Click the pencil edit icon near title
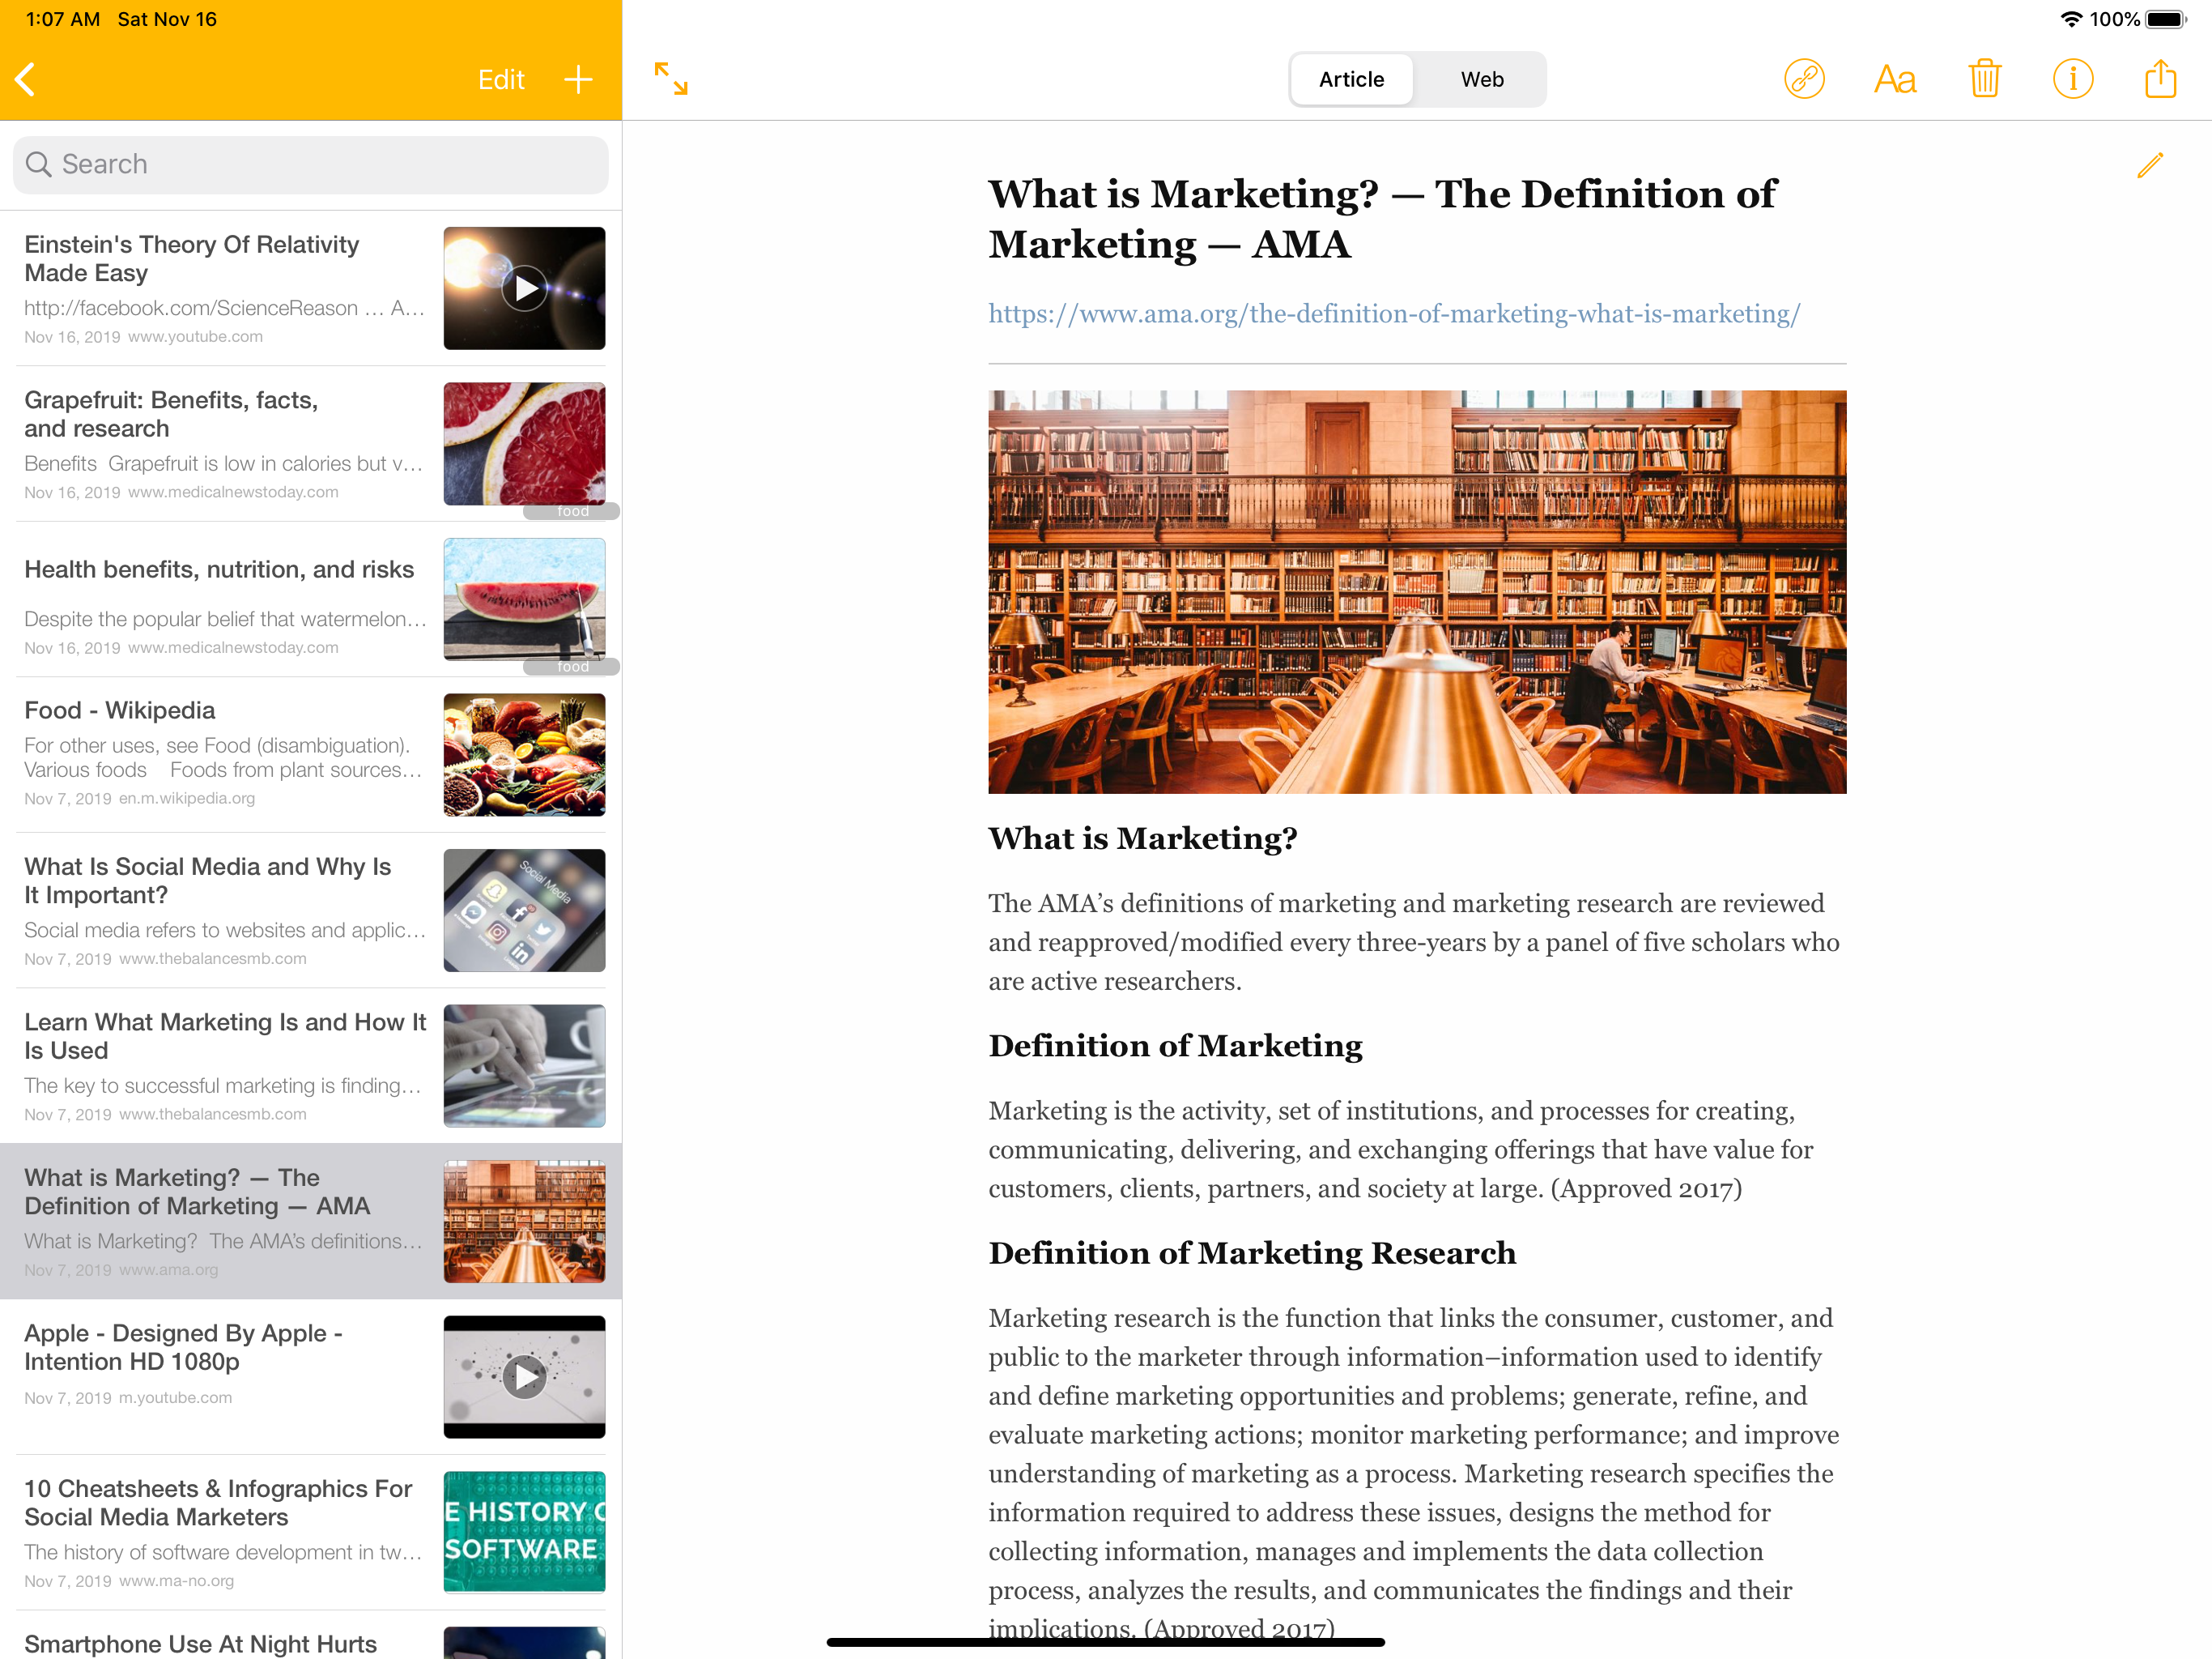This screenshot has height=1659, width=2212. [x=2150, y=165]
